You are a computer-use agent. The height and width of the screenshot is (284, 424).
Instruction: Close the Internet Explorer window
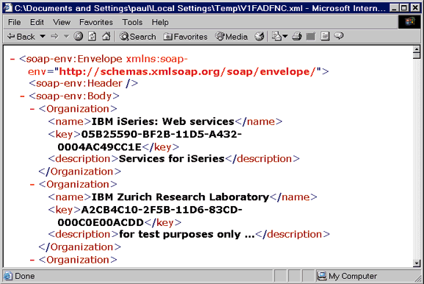(x=415, y=8)
